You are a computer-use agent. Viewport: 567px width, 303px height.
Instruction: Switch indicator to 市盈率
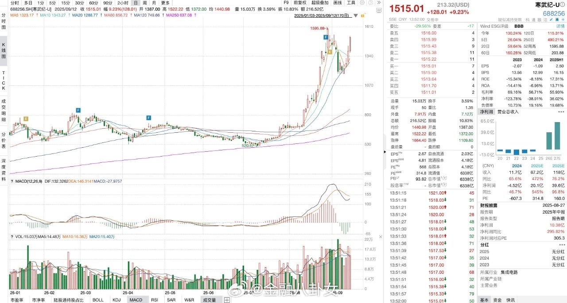coord(17,300)
